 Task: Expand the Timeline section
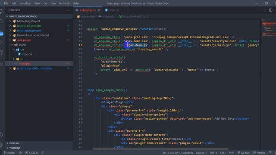[7, 148]
